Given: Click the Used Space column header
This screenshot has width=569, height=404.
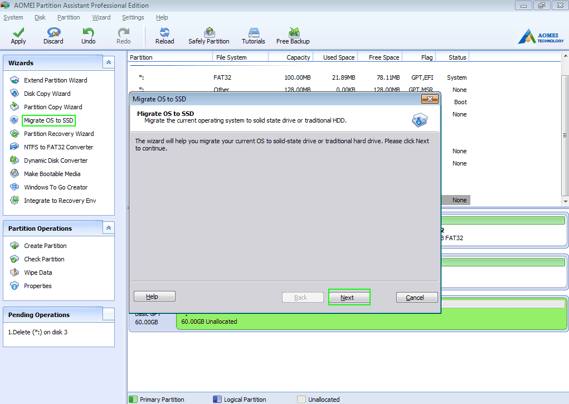Looking at the screenshot, I should coord(335,57).
